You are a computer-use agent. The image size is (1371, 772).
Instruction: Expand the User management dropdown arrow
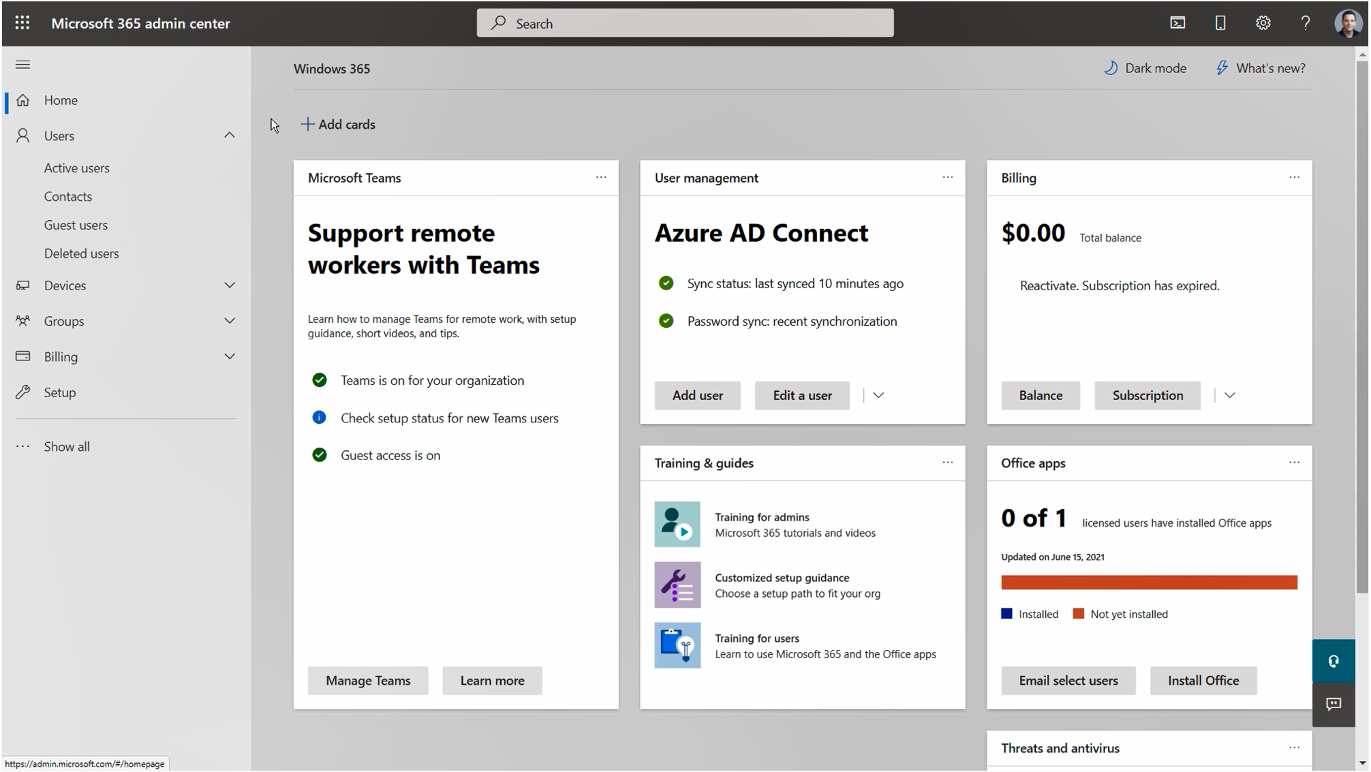(x=878, y=395)
